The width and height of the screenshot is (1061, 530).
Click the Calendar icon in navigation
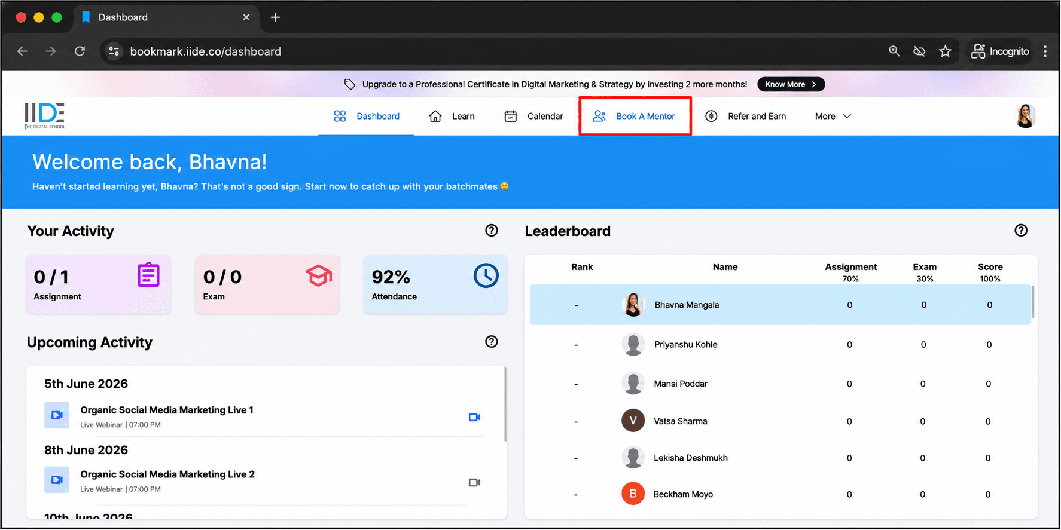click(x=511, y=116)
